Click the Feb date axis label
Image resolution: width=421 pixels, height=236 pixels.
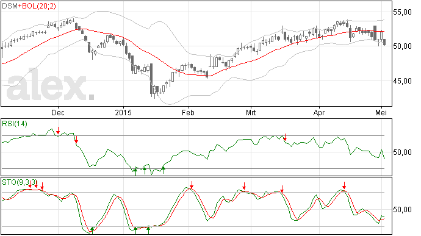tap(188, 112)
